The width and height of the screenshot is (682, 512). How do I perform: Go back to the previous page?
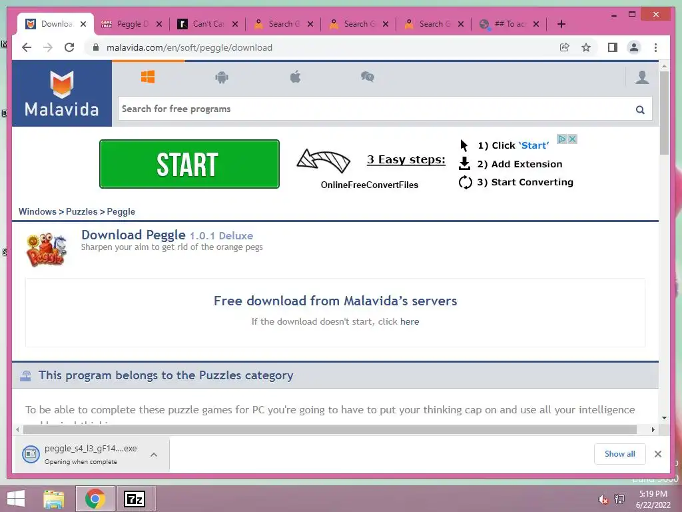[27, 47]
